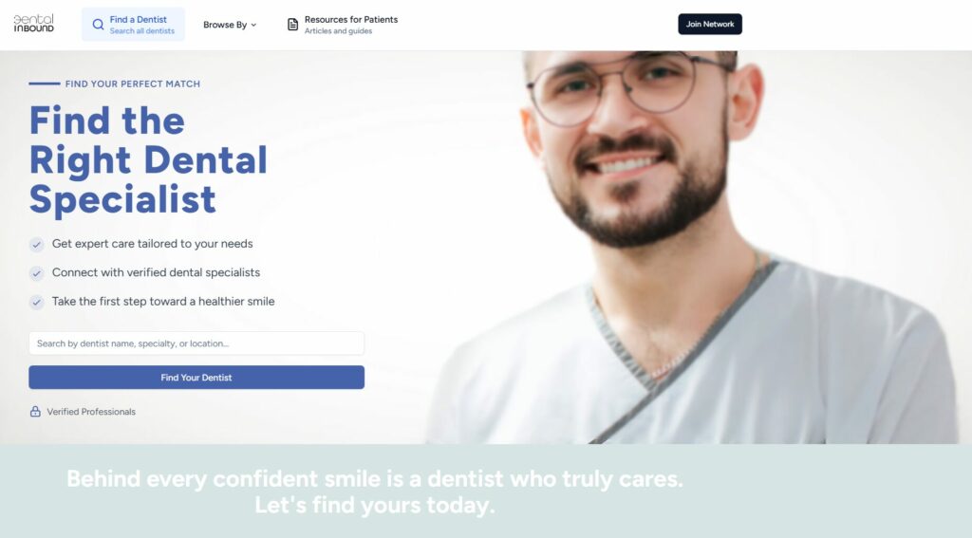The width and height of the screenshot is (972, 538).
Task: Focus the dentist name search field
Action: coord(196,343)
